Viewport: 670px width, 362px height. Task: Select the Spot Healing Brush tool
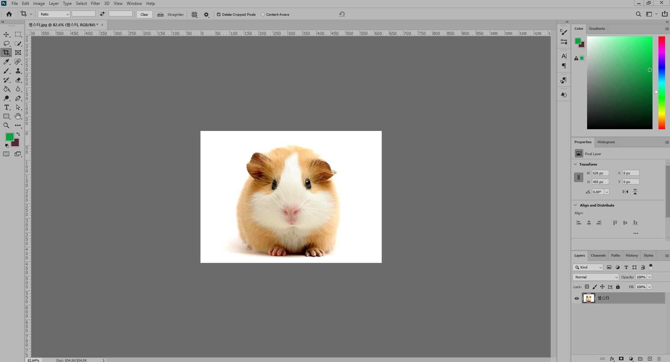click(18, 62)
